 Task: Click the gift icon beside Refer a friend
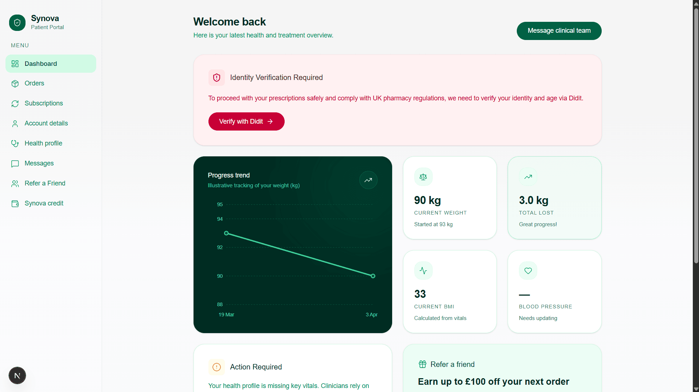(422, 364)
